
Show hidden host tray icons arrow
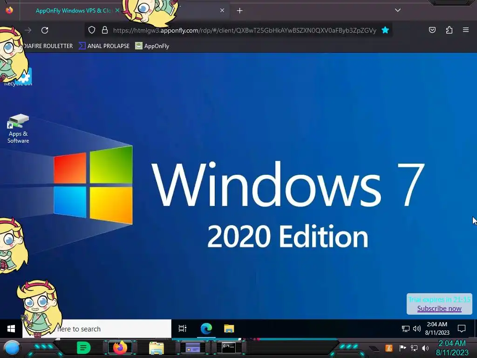(x=375, y=348)
